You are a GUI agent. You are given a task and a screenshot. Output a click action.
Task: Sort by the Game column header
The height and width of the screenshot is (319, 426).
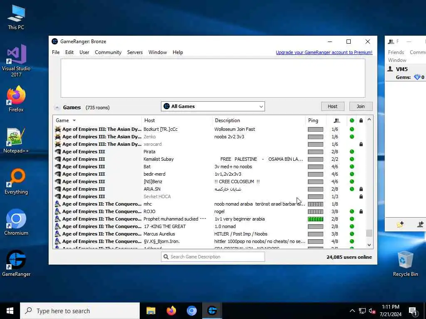click(x=62, y=120)
